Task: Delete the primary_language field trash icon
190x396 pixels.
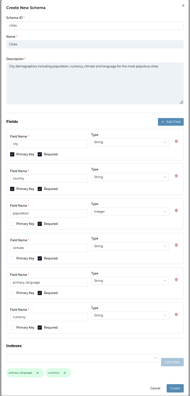Action: 176,280
